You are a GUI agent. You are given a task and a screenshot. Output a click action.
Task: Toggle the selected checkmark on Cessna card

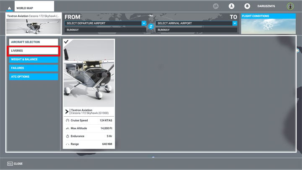click(67, 42)
